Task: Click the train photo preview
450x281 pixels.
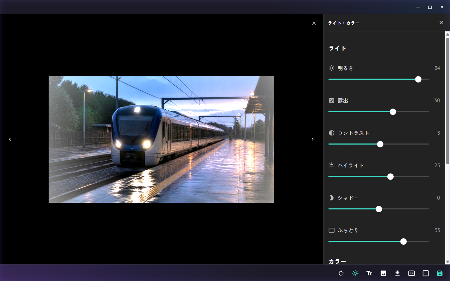Action: click(x=161, y=139)
